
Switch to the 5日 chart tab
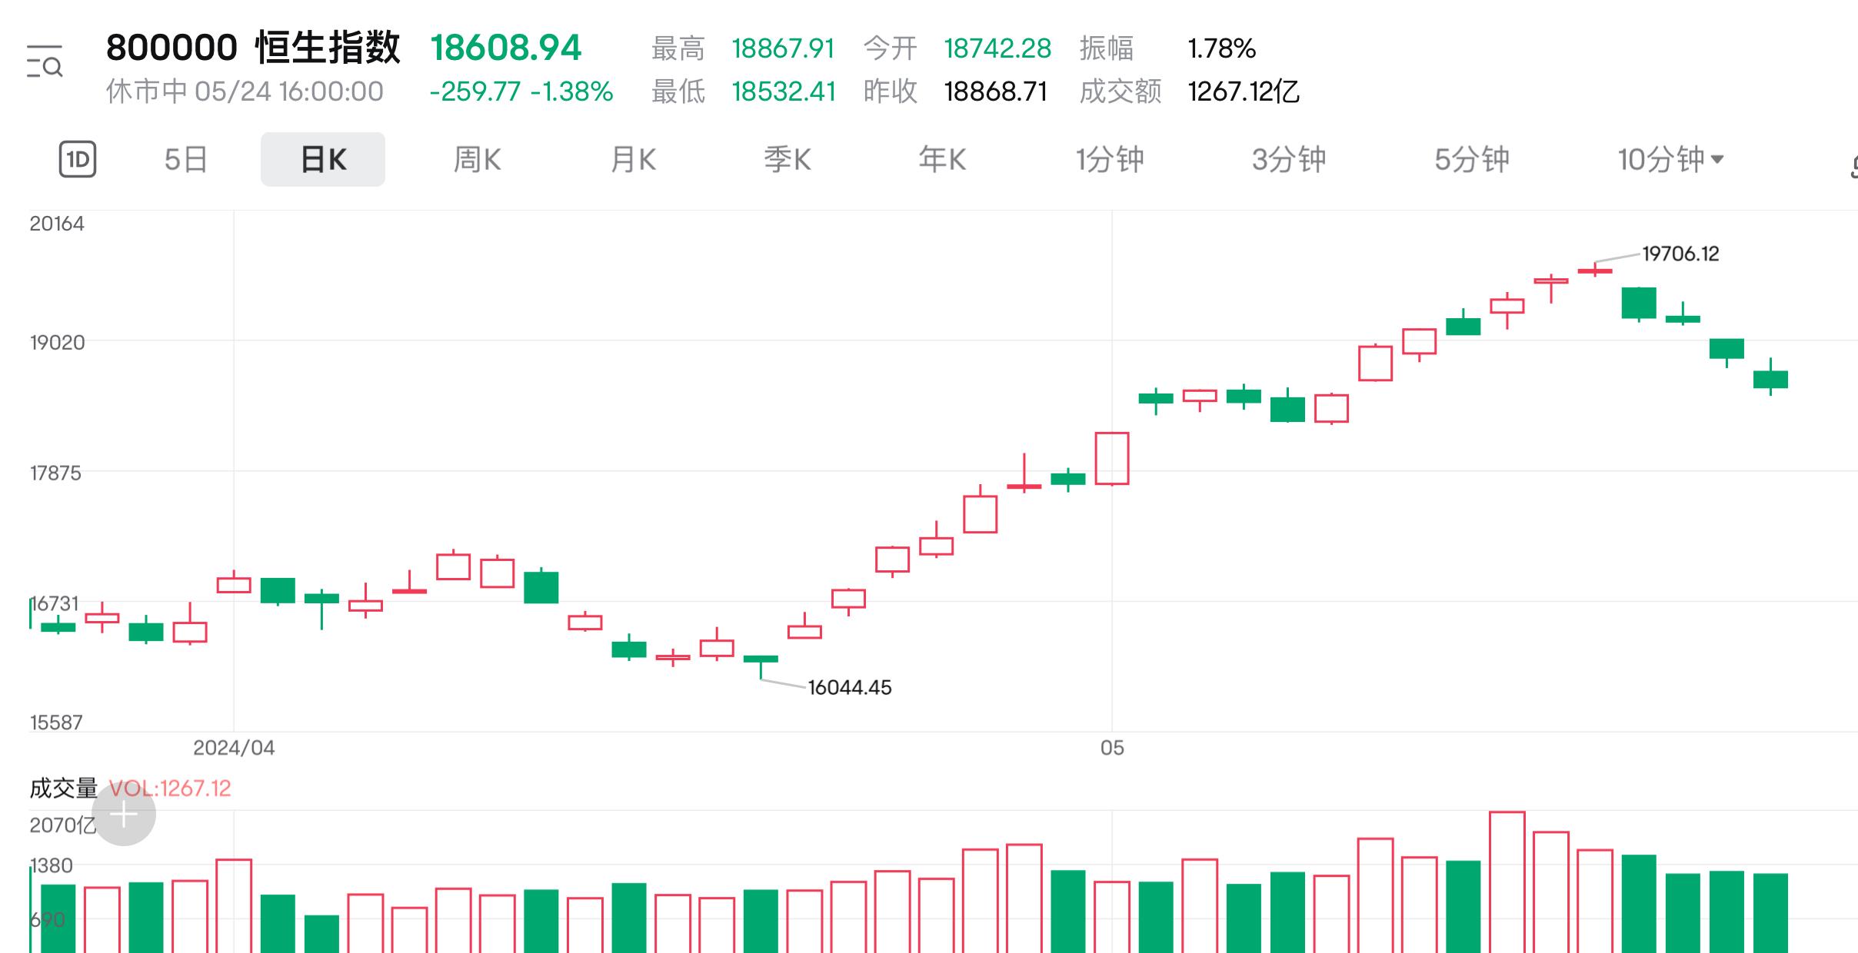pos(186,160)
